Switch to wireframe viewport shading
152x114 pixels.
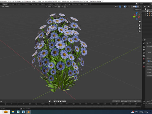tap(132, 7)
